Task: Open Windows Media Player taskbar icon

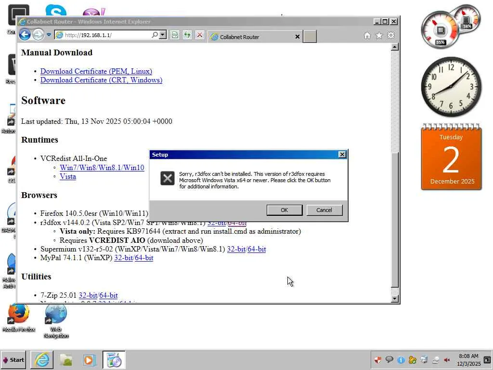Action: tap(89, 360)
